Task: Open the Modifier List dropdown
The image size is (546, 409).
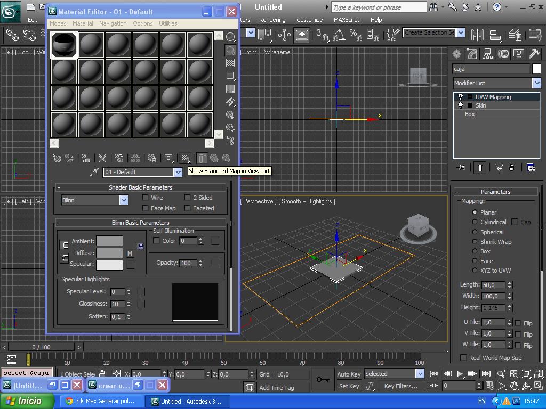Action: tap(536, 83)
